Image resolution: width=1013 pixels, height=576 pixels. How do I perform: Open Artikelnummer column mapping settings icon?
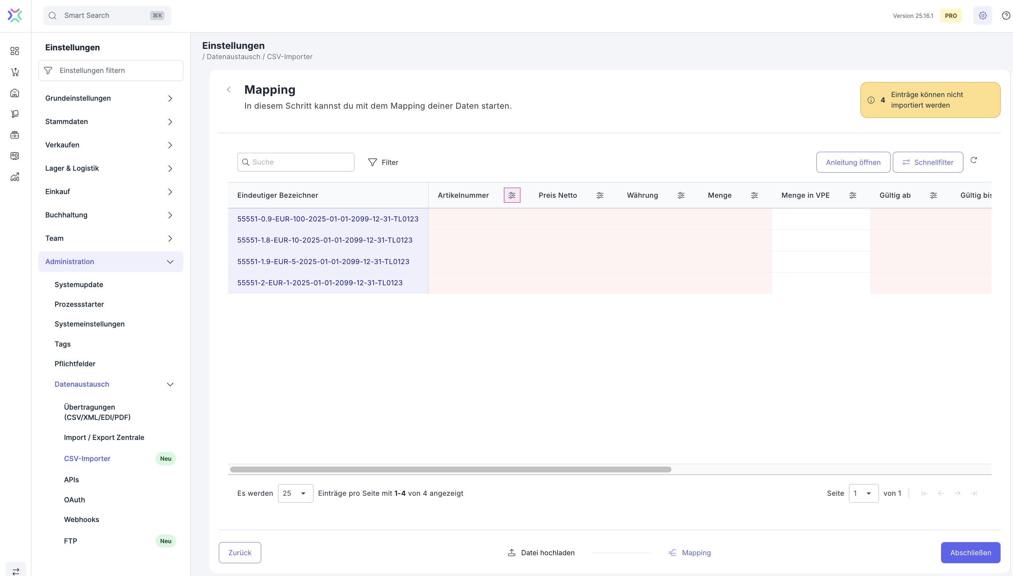[511, 195]
